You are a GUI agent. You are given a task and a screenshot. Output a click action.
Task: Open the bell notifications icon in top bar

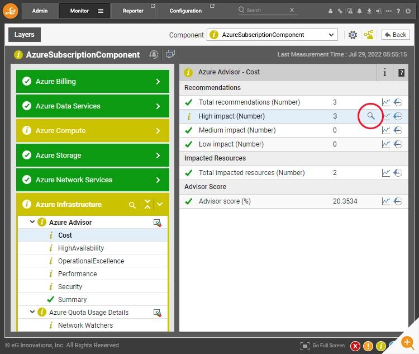[x=359, y=11]
